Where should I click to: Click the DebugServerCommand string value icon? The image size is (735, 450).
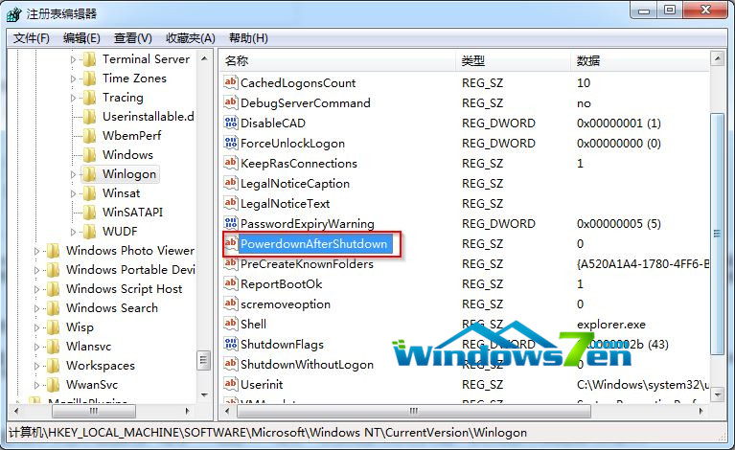click(231, 103)
